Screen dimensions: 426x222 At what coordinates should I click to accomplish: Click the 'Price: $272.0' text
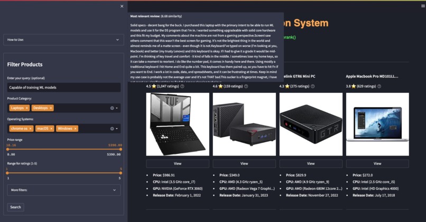[363, 175]
